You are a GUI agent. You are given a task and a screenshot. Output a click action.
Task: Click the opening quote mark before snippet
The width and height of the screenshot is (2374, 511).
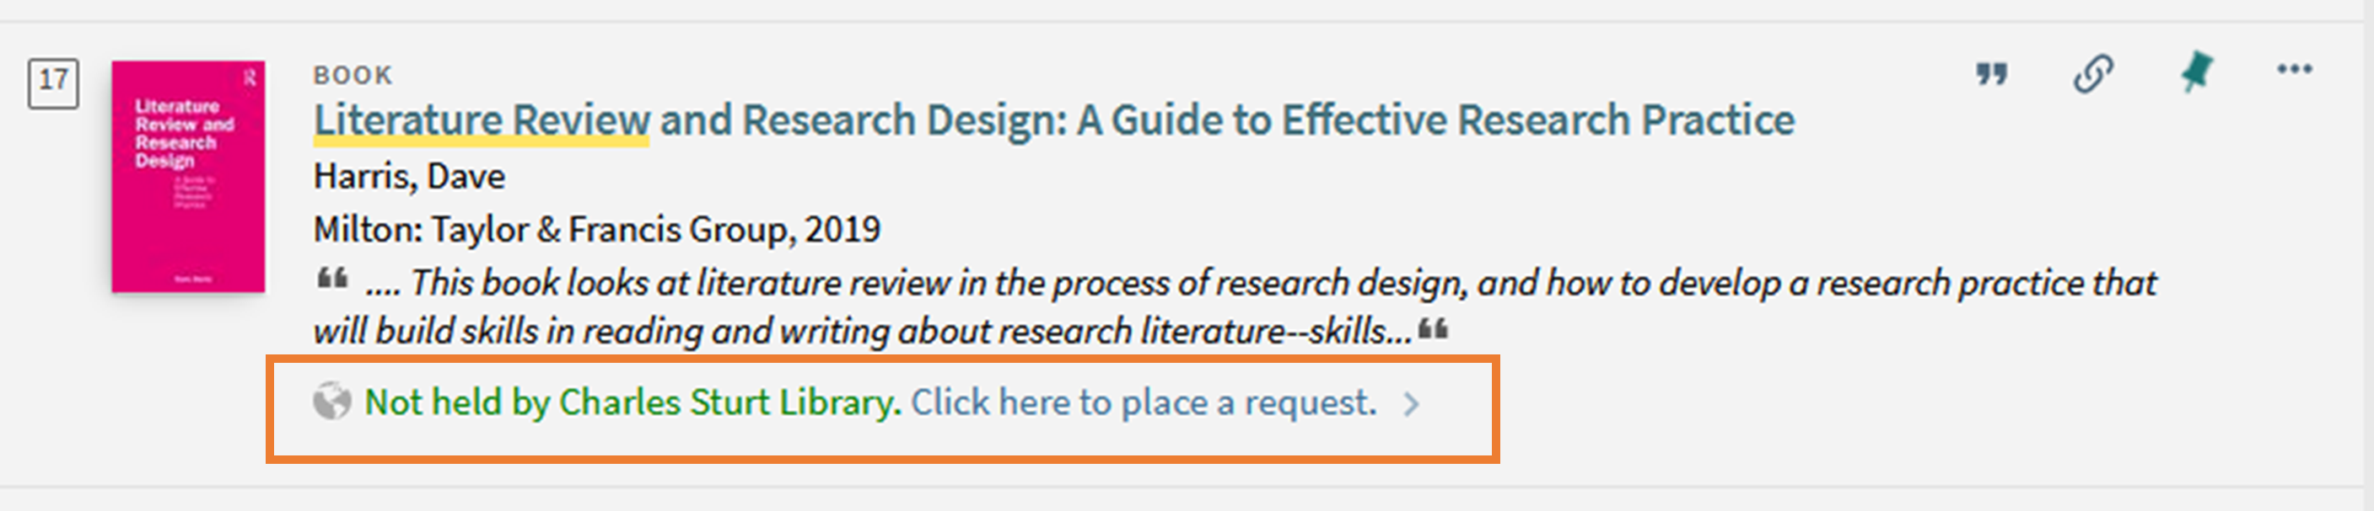coord(332,278)
